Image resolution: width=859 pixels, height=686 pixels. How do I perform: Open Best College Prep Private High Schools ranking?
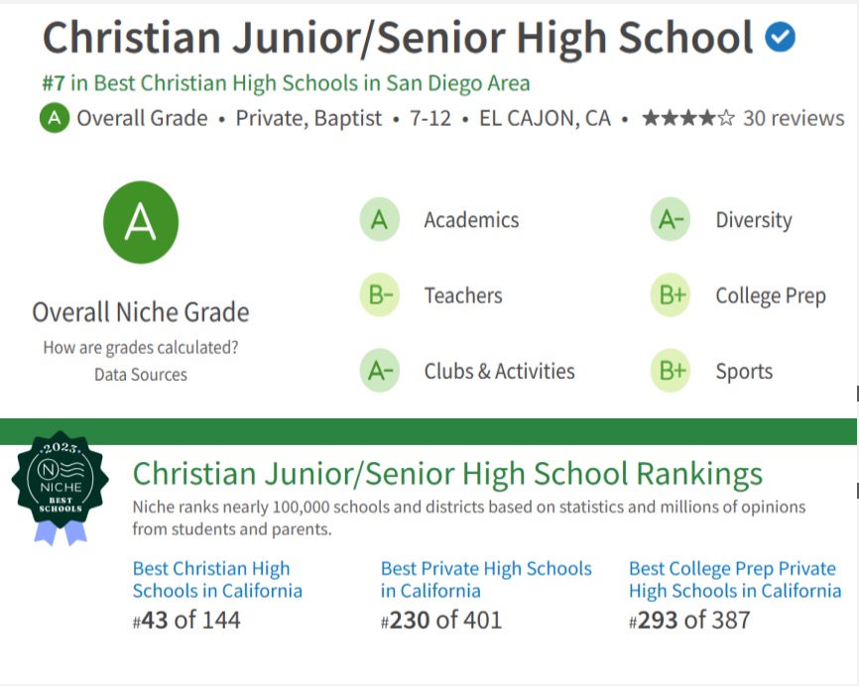coord(735,579)
